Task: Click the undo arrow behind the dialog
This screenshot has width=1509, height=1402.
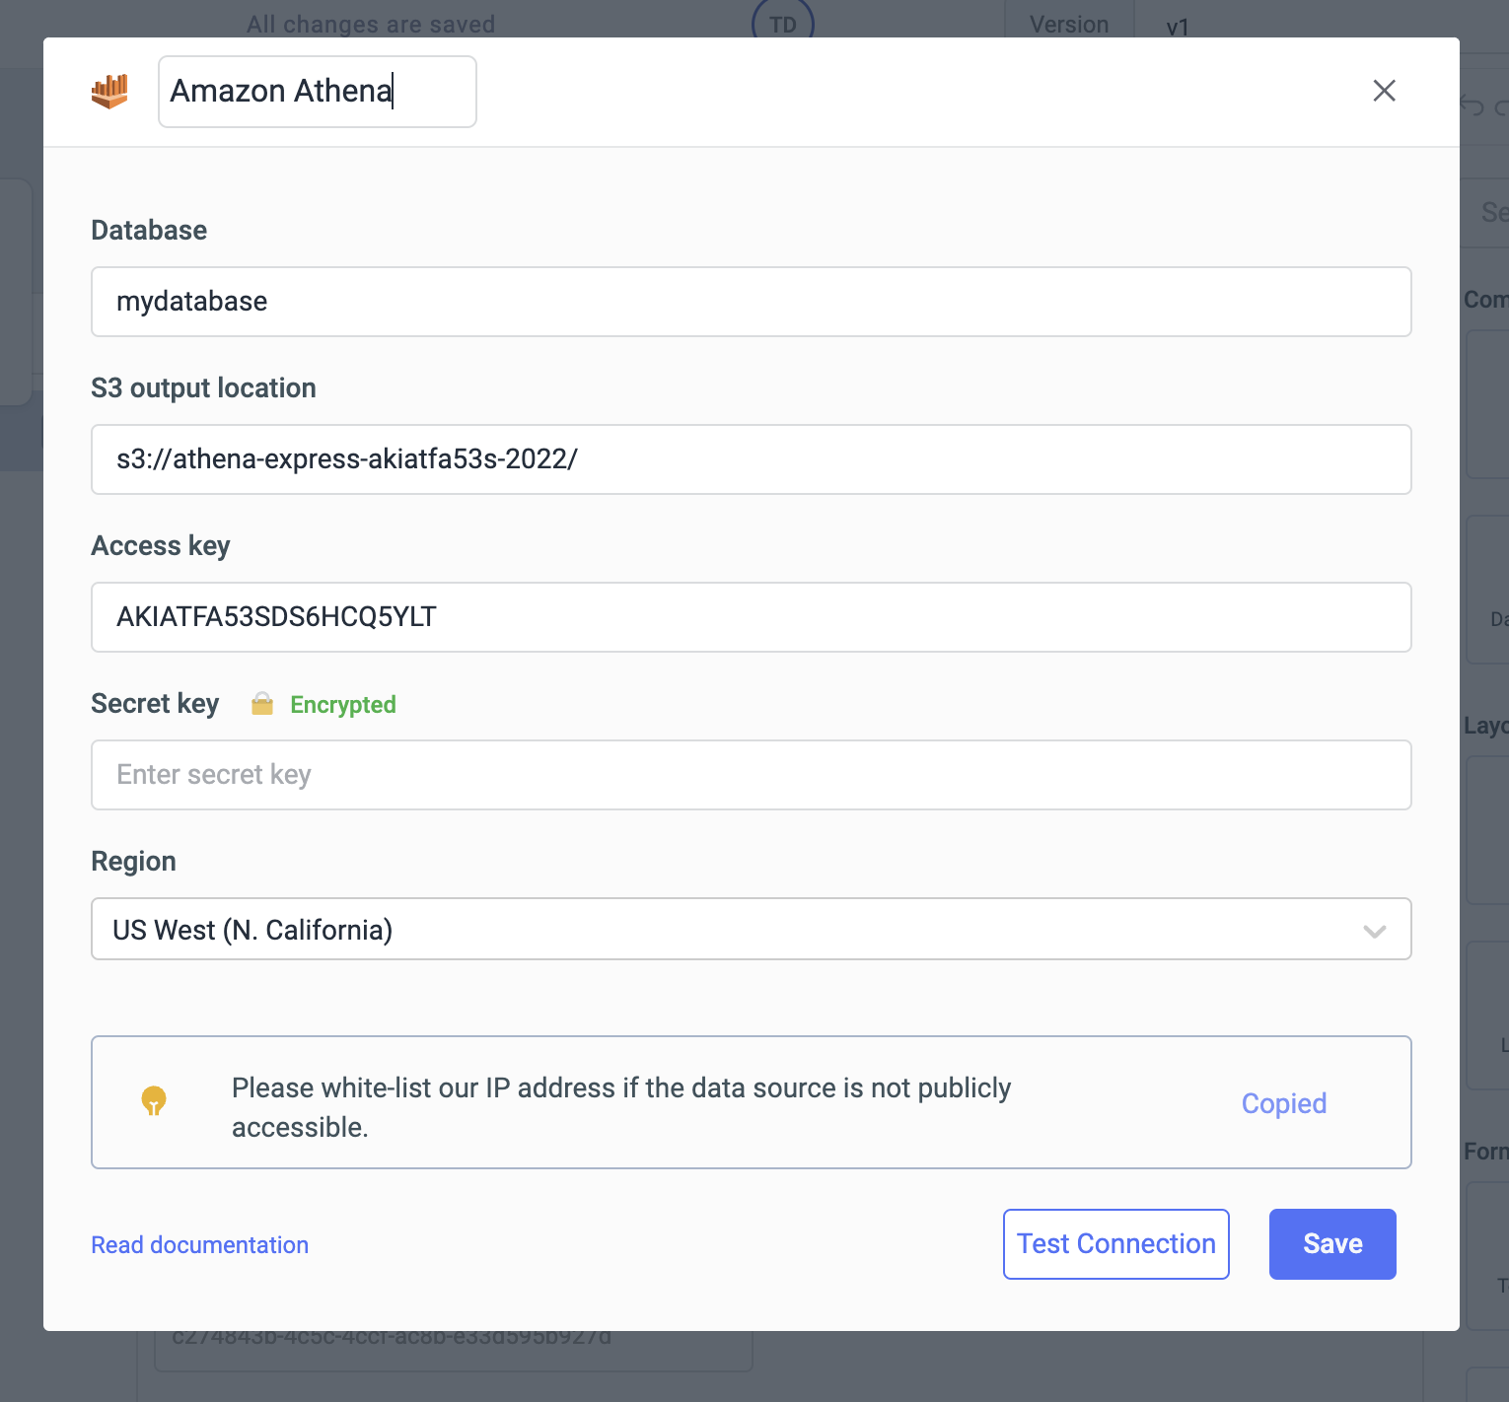Action: click(1473, 105)
